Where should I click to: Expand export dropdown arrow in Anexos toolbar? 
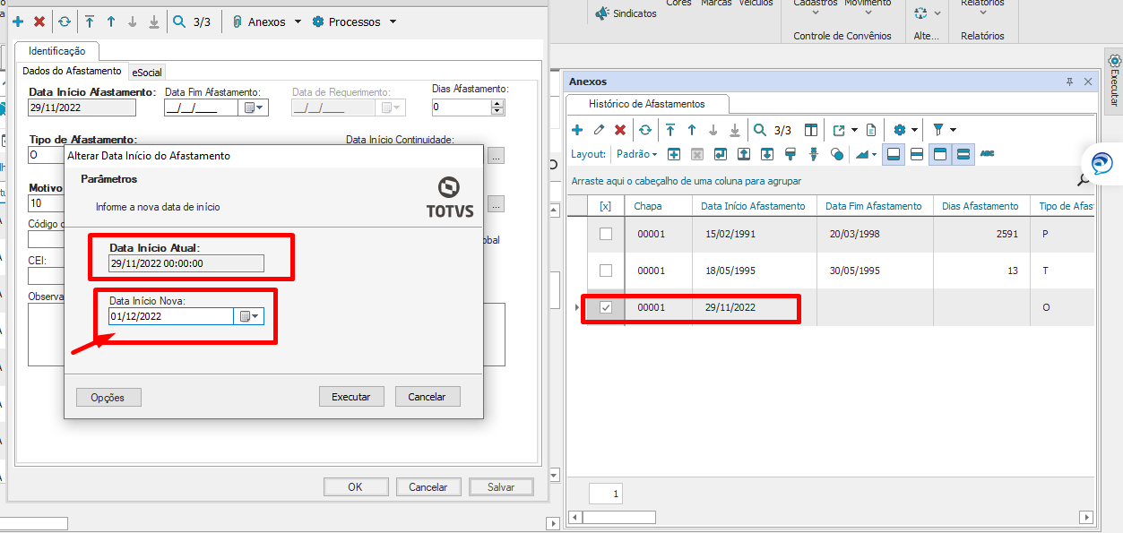(854, 130)
